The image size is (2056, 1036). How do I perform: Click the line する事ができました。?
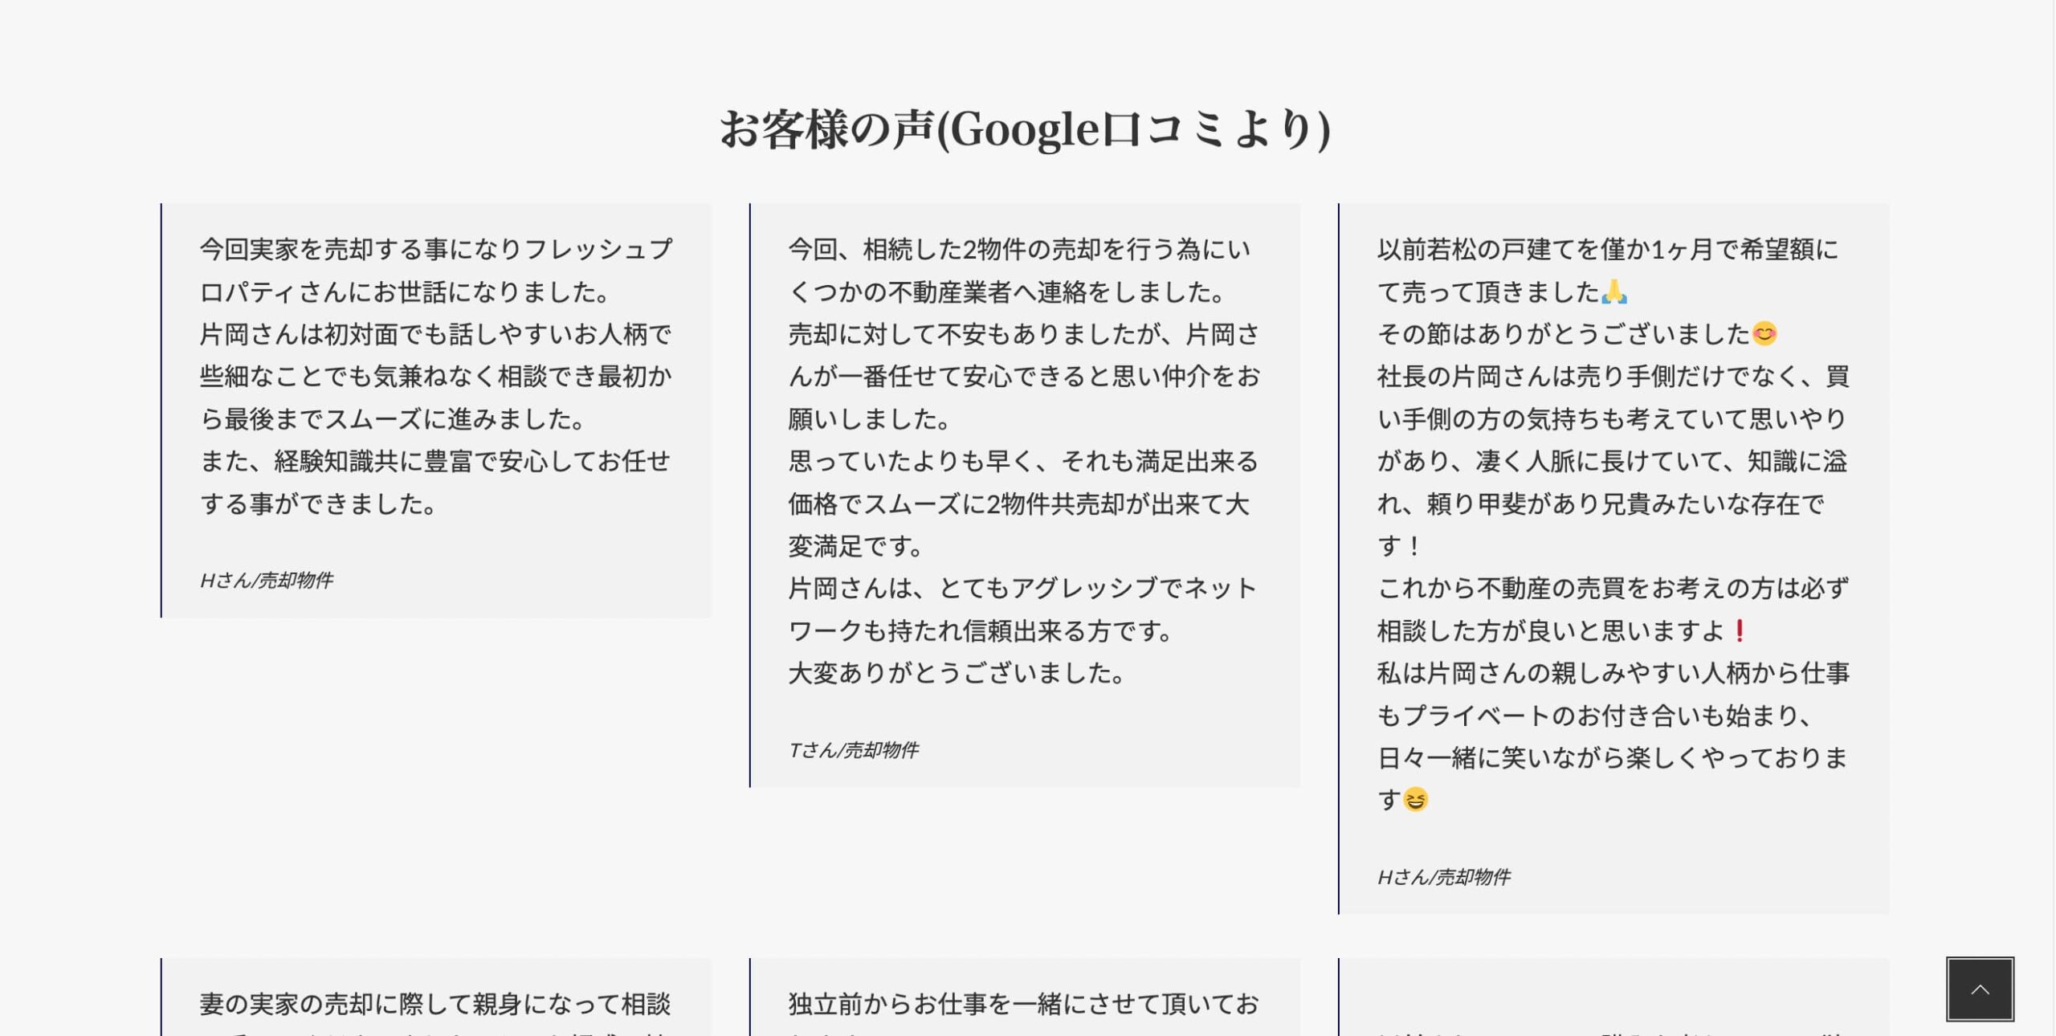(x=318, y=504)
